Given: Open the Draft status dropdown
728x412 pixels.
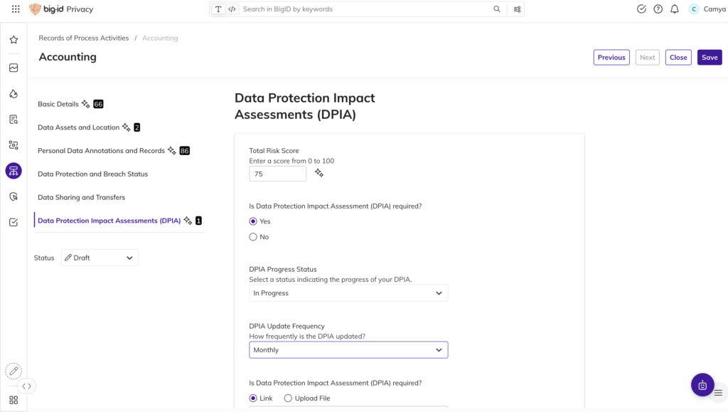Looking at the screenshot, I should click(x=100, y=258).
